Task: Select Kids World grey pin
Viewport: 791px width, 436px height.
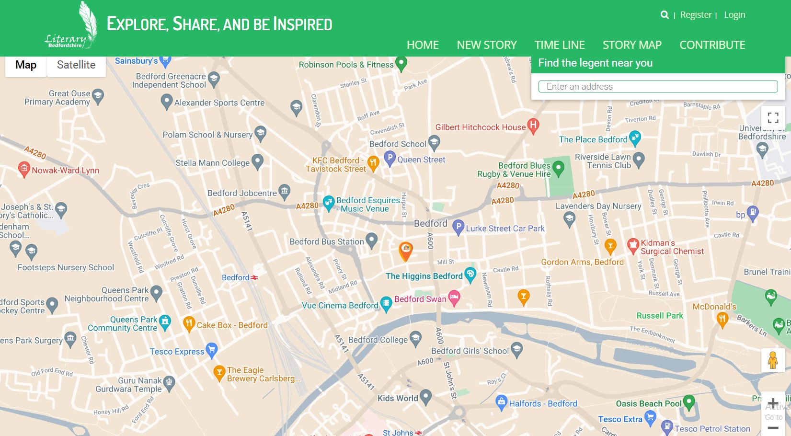Action: (x=425, y=397)
